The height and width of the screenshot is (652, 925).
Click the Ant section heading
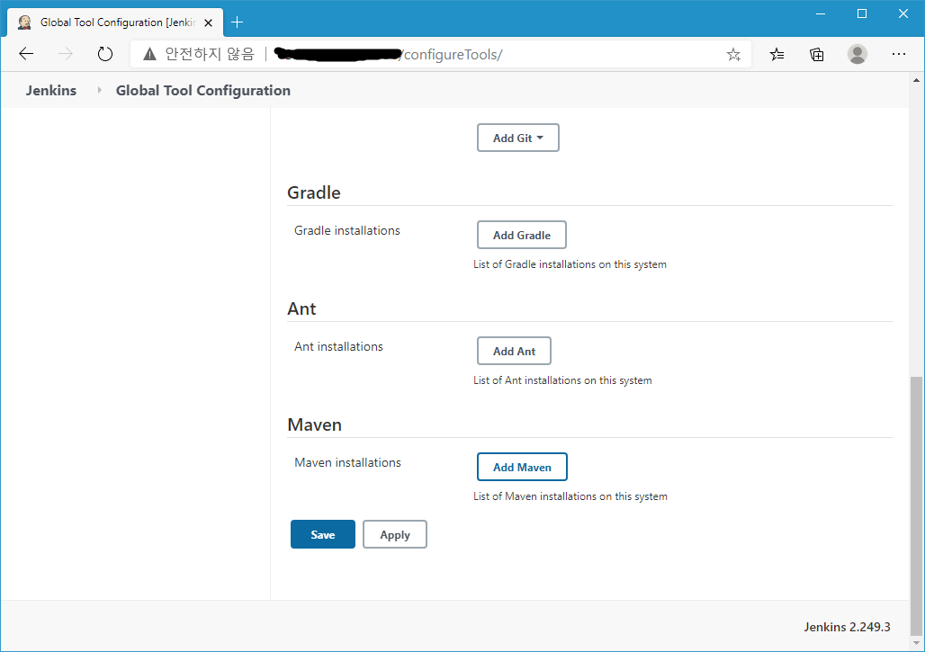(x=301, y=308)
